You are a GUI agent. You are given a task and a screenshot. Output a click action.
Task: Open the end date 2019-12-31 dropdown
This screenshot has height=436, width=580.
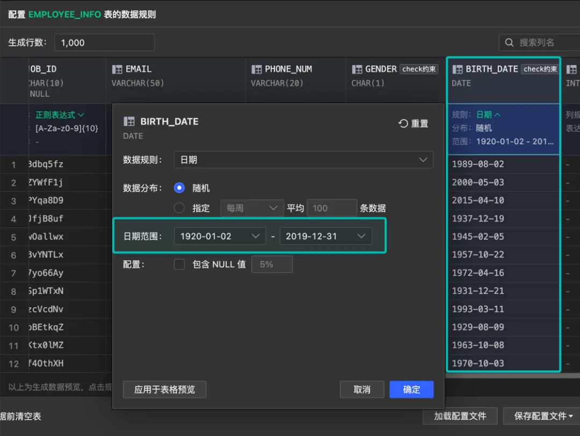pos(325,237)
